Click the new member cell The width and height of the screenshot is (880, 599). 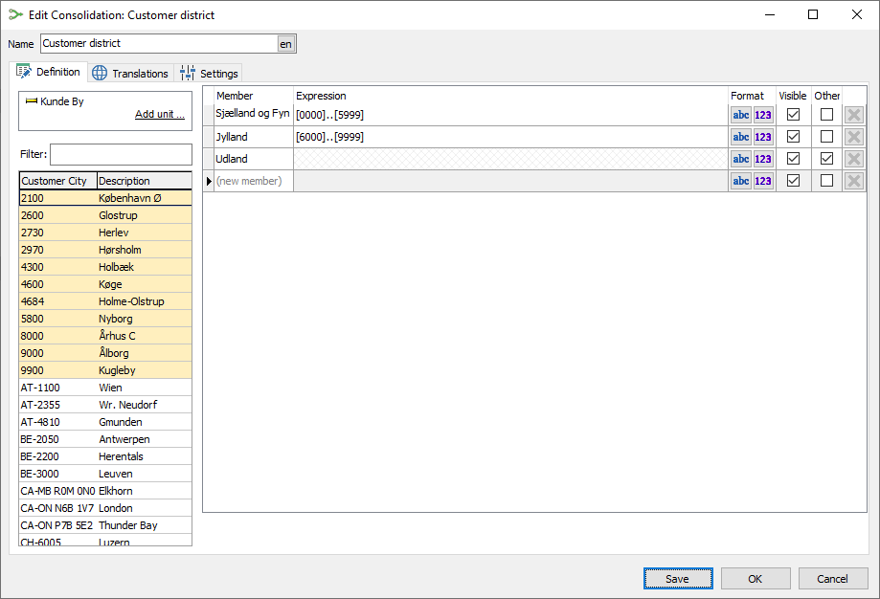[254, 181]
